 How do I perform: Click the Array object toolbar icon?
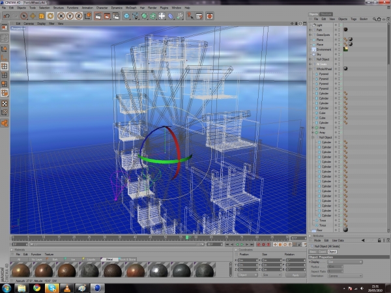tap(153, 16)
